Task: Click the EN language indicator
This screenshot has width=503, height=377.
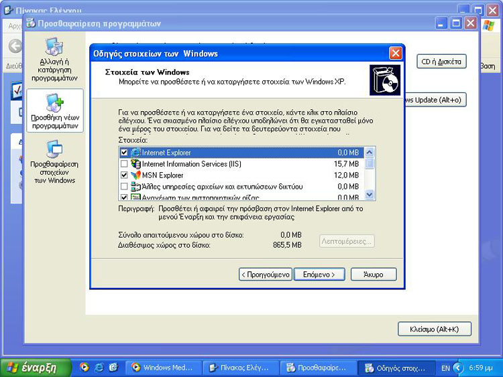Action: 445,368
